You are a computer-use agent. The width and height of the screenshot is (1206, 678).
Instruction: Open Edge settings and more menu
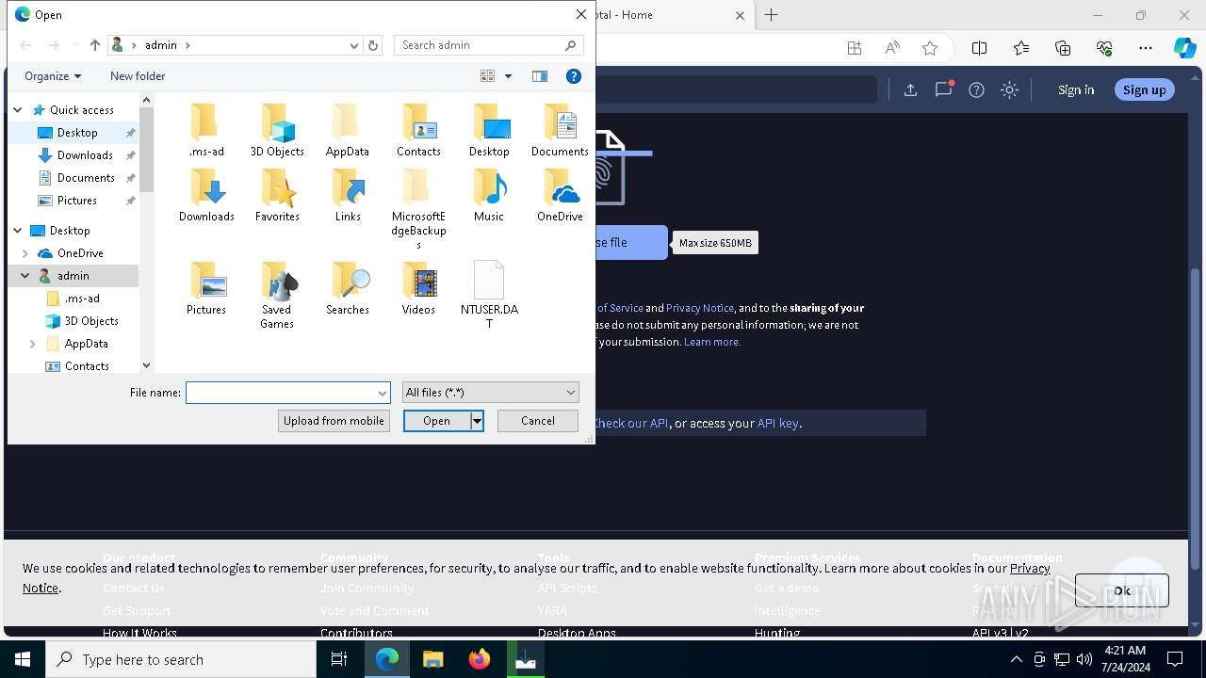coord(1146,48)
